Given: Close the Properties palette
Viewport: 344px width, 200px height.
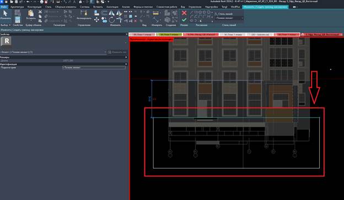Looking at the screenshot, I should coord(127,34).
